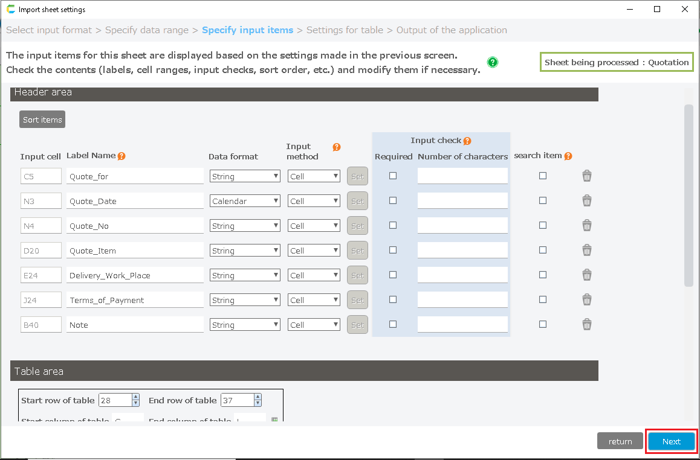The width and height of the screenshot is (700, 460).
Task: Increase Start row of table value
Action: 135,397
